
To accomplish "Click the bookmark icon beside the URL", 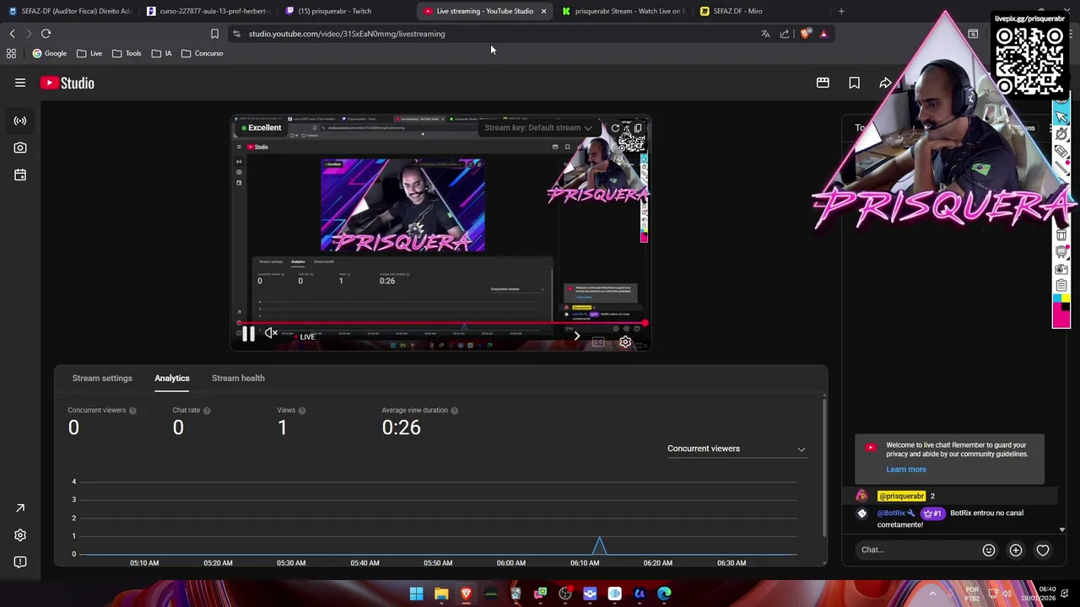I will point(214,34).
